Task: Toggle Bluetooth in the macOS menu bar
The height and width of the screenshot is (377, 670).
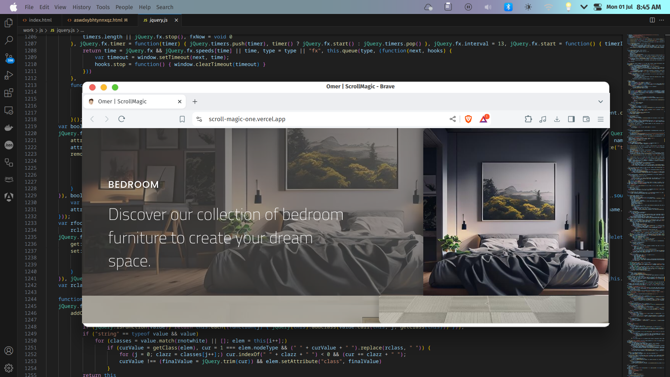Action: 508,7
